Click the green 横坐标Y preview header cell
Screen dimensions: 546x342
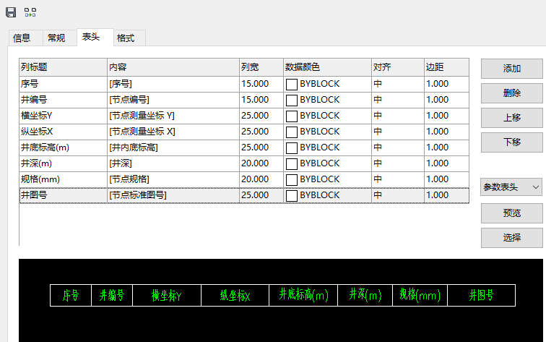[167, 295]
